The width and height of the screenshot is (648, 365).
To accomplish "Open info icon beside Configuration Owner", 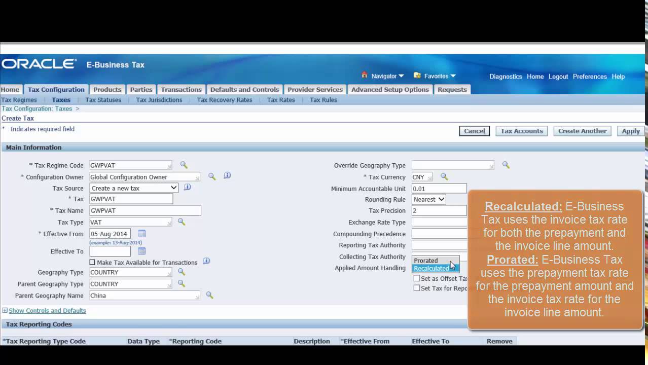I will click(227, 175).
